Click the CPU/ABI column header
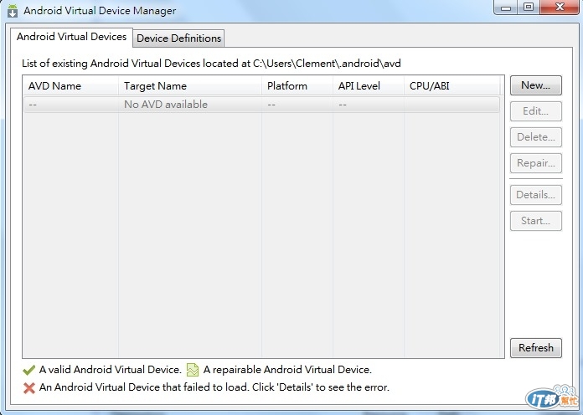This screenshot has height=415, width=583. (451, 86)
